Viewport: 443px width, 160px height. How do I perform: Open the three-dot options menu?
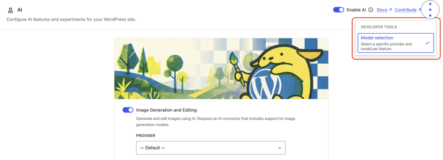[430, 10]
